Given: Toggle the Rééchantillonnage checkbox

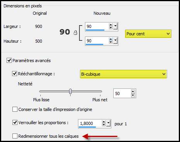Looking at the screenshot, I should click(x=14, y=74).
